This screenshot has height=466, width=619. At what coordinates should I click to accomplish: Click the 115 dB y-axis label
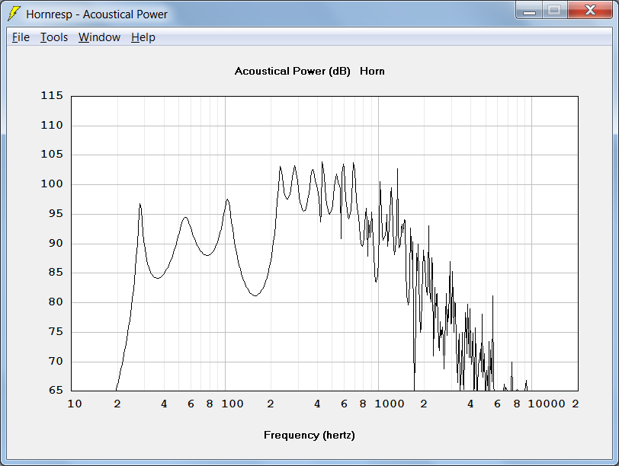click(x=52, y=95)
